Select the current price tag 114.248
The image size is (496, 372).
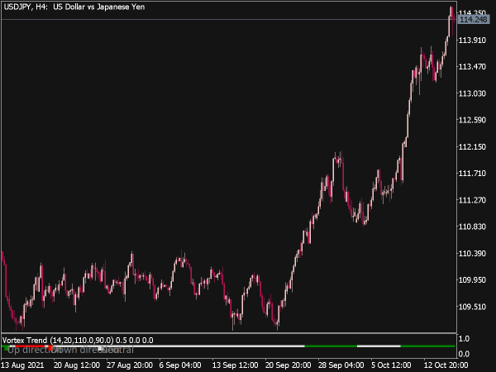(473, 20)
